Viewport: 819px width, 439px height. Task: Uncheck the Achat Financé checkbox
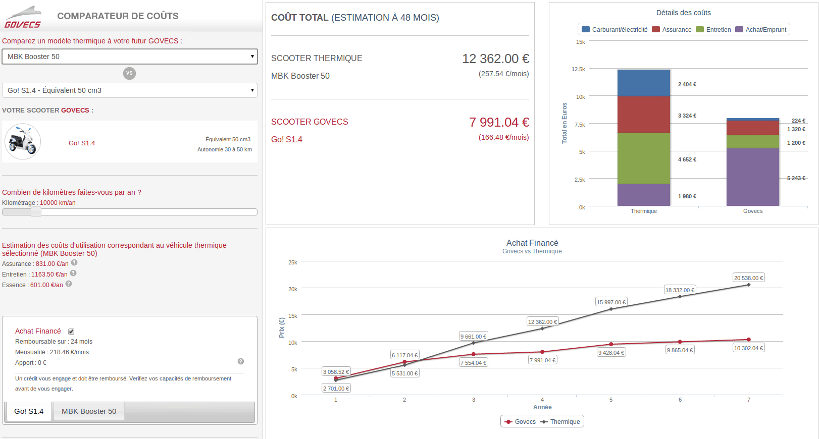point(71,332)
